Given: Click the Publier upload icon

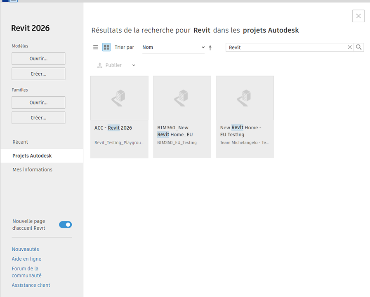Looking at the screenshot, I should tap(99, 65).
